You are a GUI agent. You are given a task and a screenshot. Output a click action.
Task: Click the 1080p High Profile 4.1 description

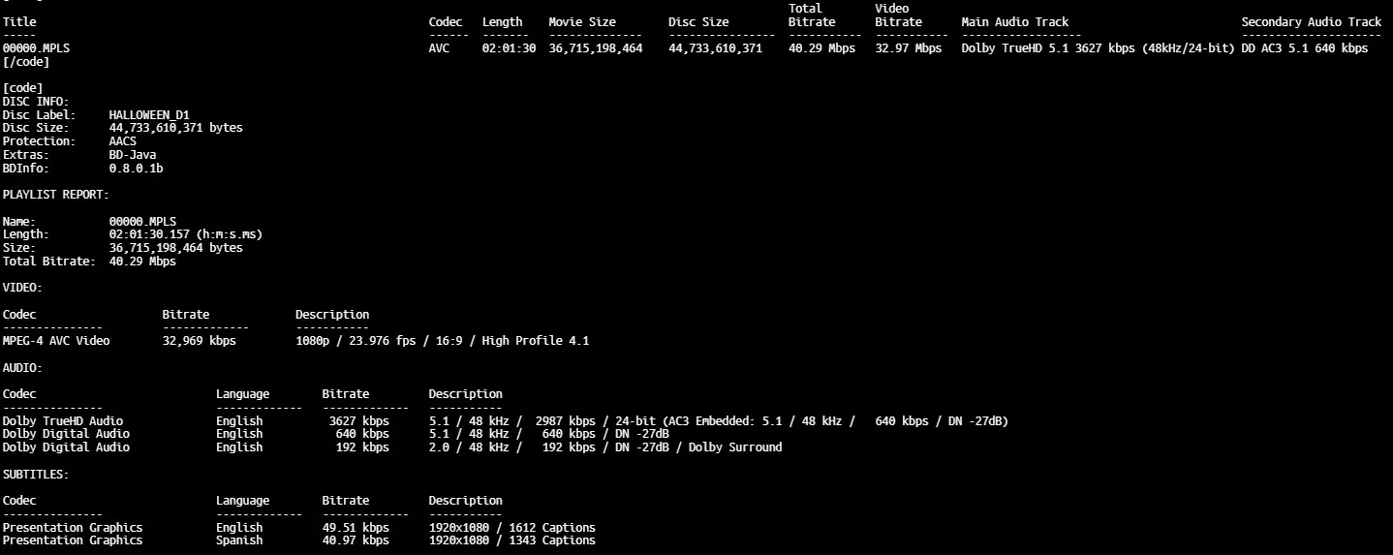click(x=442, y=341)
